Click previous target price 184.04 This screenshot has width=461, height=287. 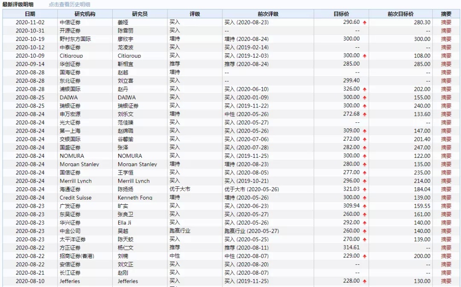click(x=422, y=189)
